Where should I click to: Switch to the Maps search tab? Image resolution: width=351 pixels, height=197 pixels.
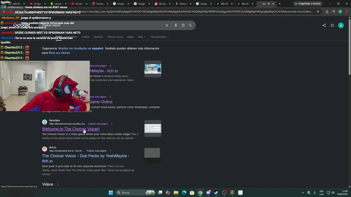pos(131,37)
